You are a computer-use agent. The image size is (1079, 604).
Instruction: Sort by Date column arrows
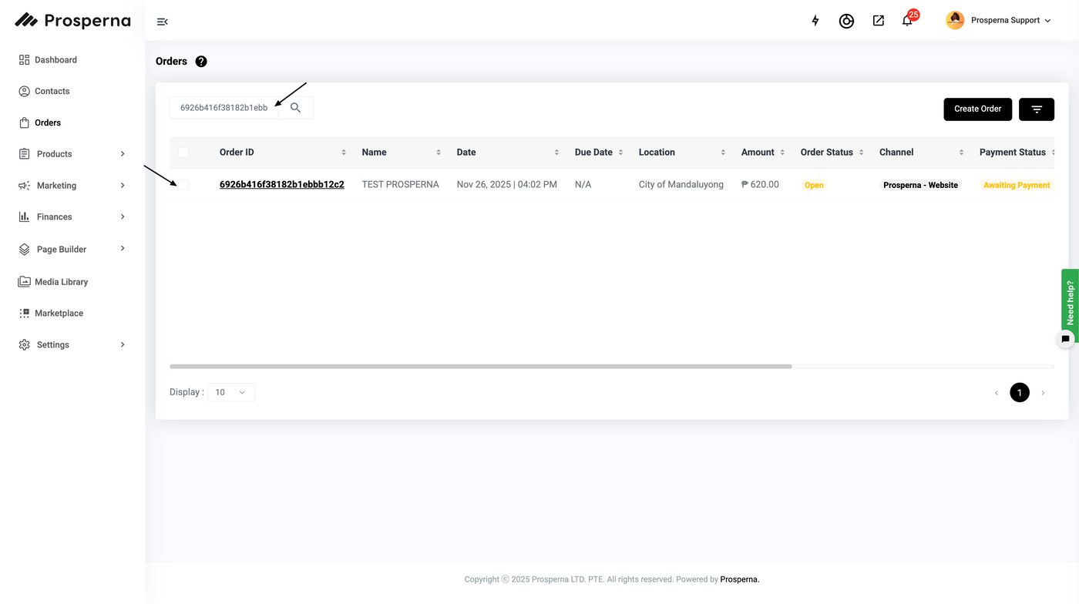[556, 153]
